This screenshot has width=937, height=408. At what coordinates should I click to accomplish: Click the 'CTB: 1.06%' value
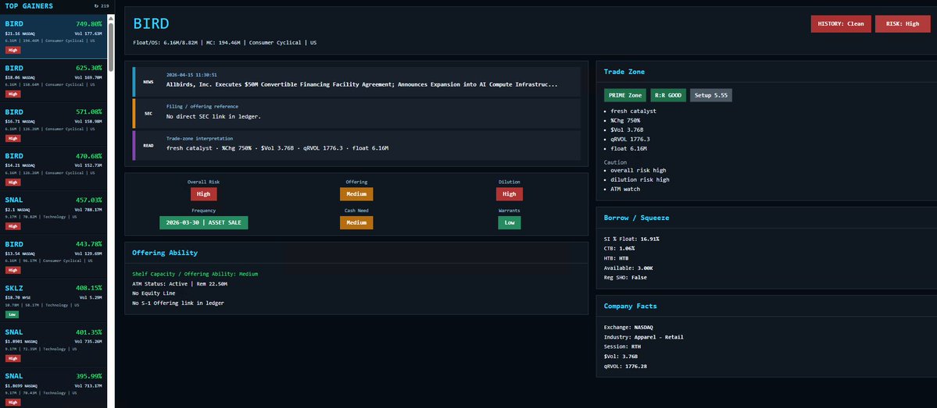619,248
